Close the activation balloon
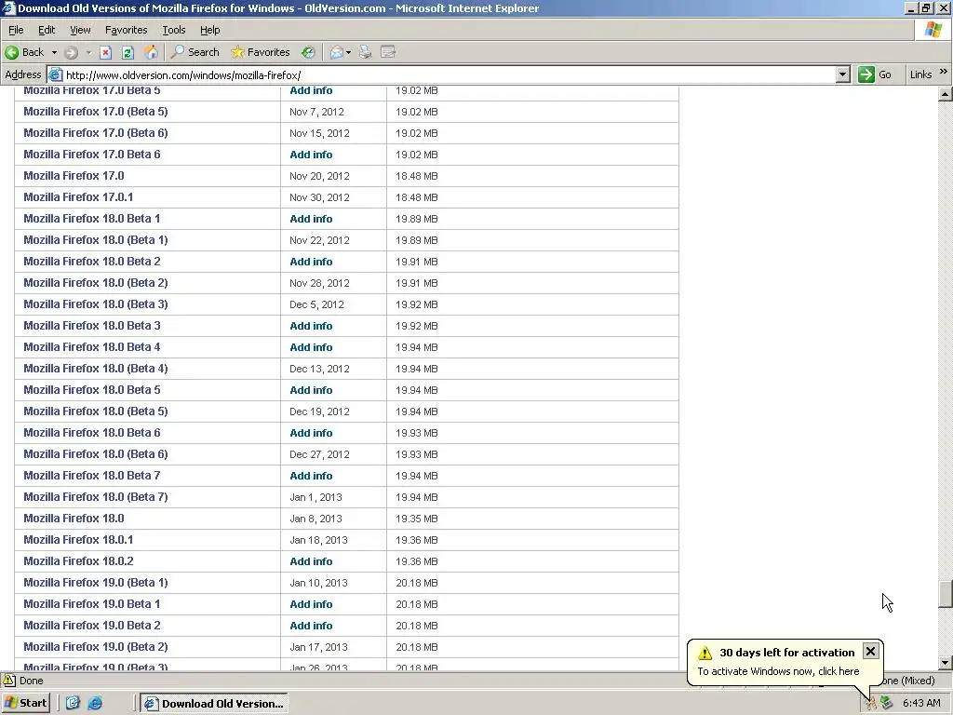 click(870, 651)
